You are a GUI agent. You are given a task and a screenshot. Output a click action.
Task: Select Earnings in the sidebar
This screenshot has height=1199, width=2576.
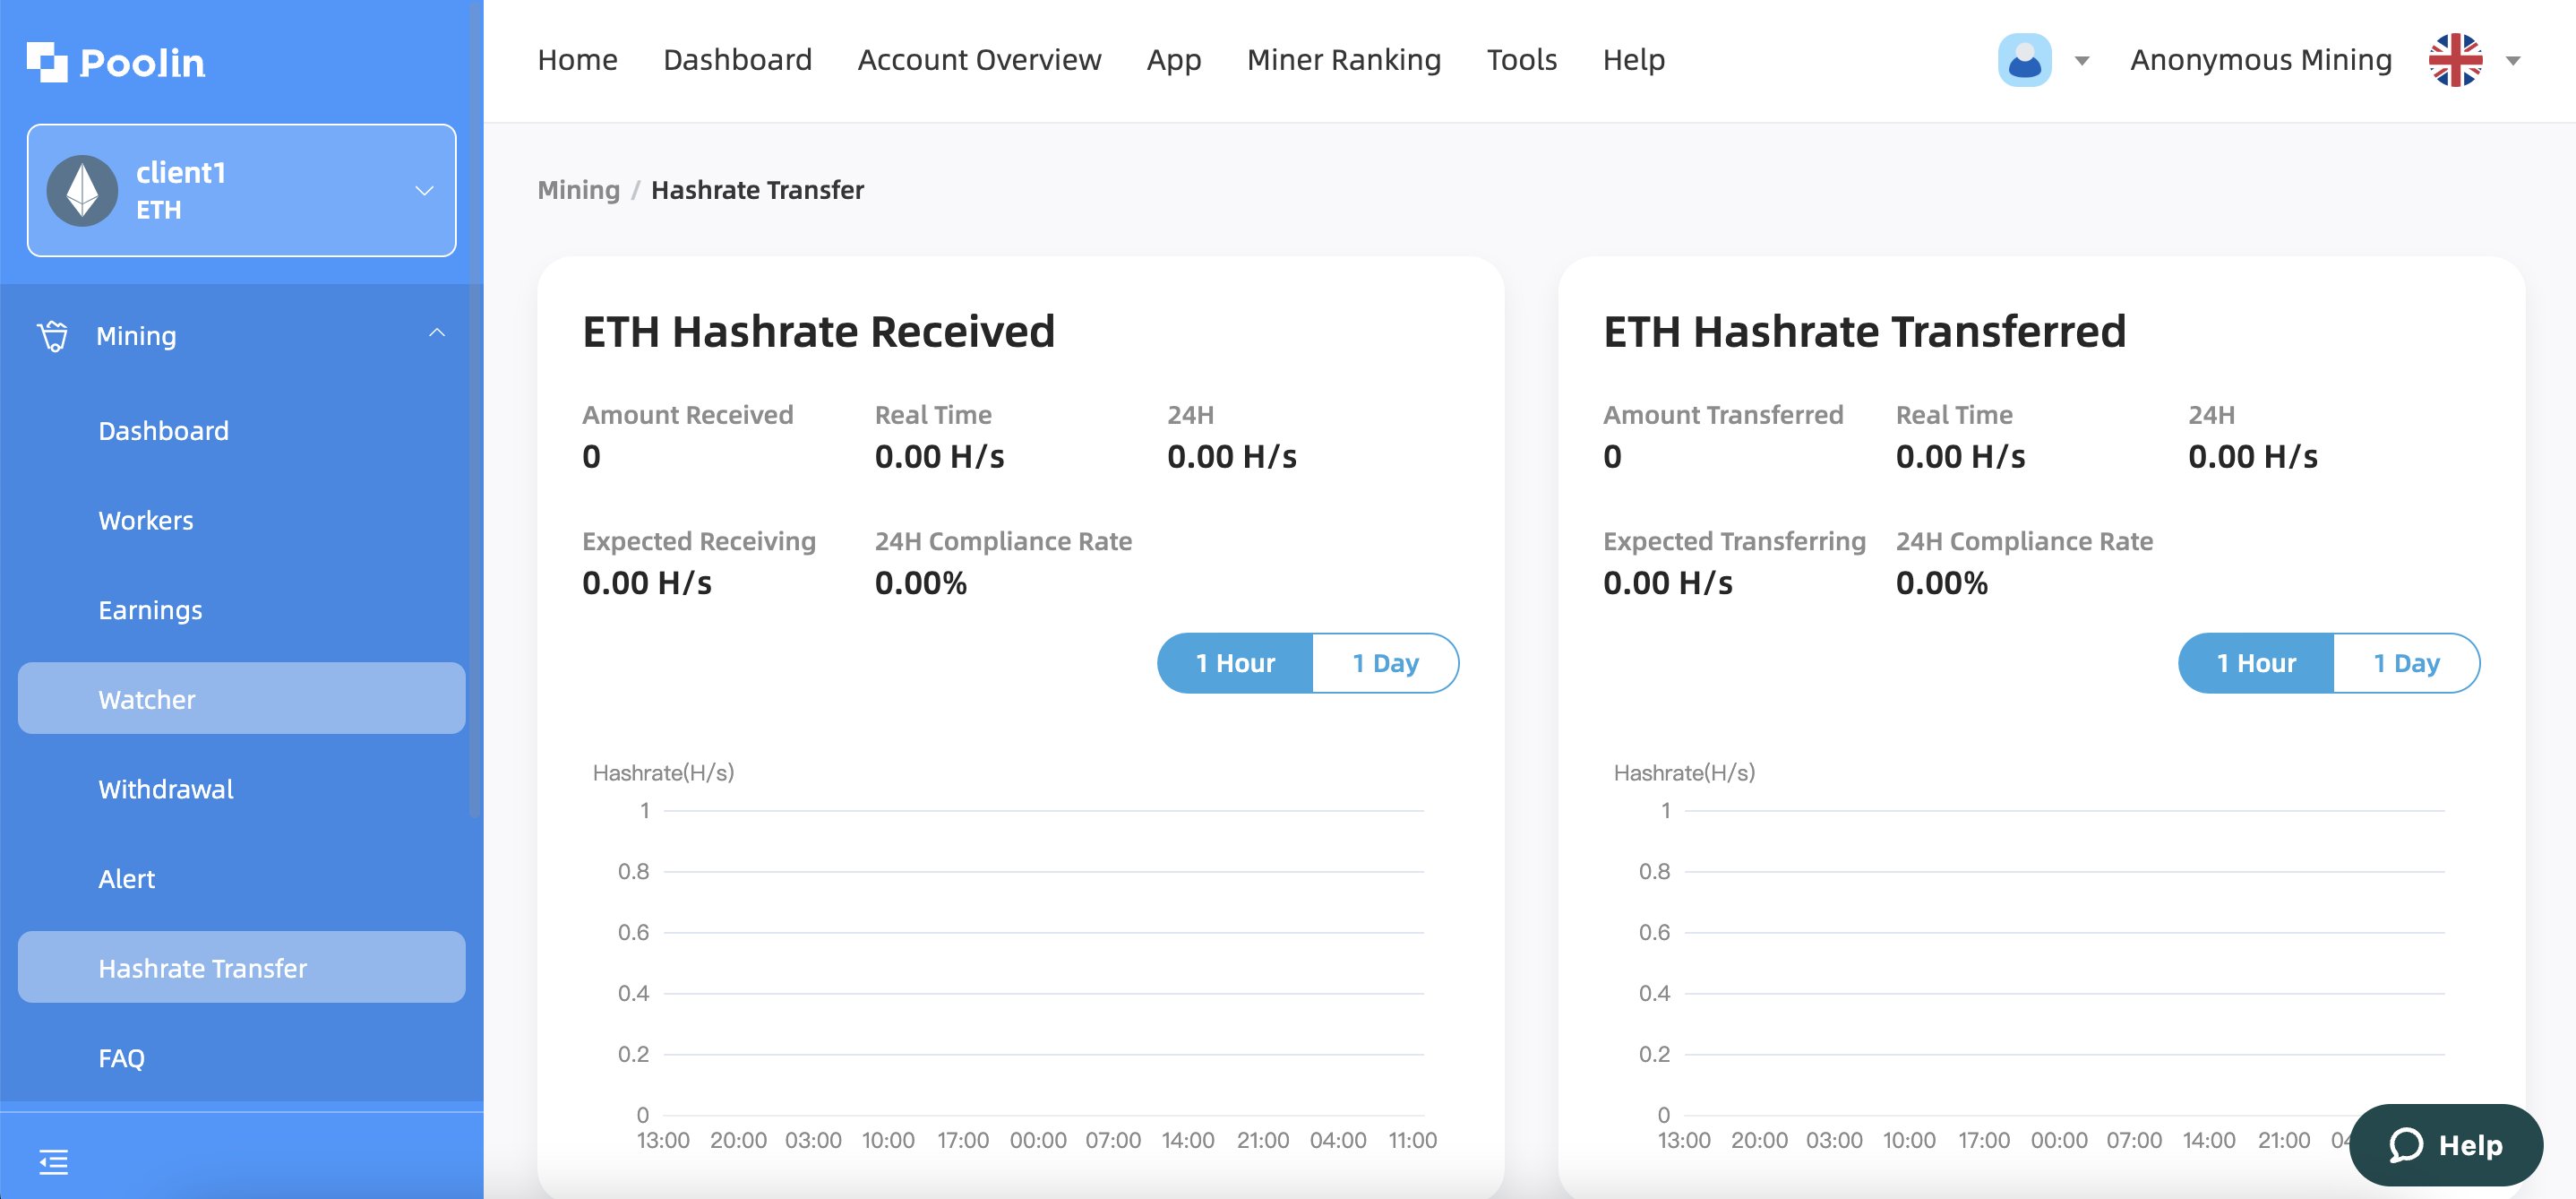click(242, 609)
